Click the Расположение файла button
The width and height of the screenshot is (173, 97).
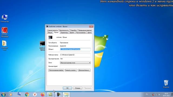click(x=56, y=70)
